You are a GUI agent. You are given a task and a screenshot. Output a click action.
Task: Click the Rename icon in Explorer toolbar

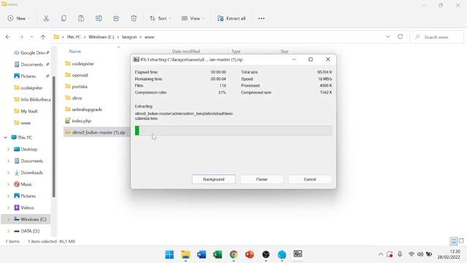(x=99, y=18)
